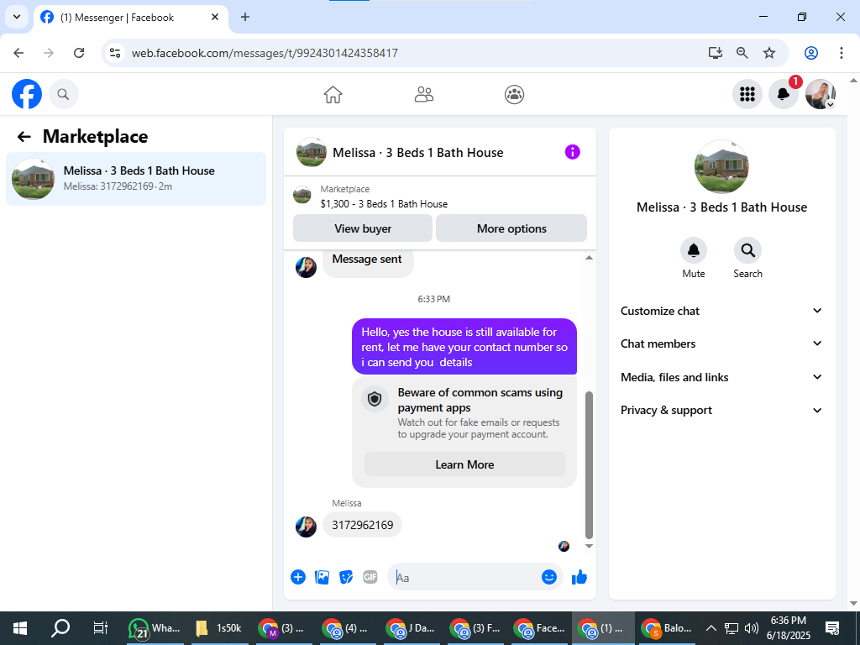Screen dimensions: 860x645
Task: Open Melissa 3 Beds conversation in list
Action: click(x=136, y=179)
